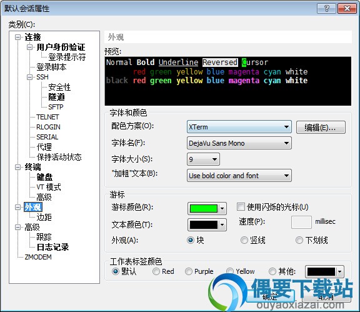
Task: Select the 块 cursor appearance radio
Action: coord(191,240)
